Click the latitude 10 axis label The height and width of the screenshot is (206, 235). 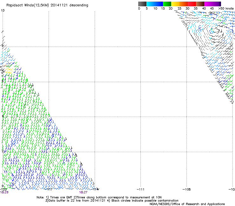pyautogui.click(x=3, y=10)
